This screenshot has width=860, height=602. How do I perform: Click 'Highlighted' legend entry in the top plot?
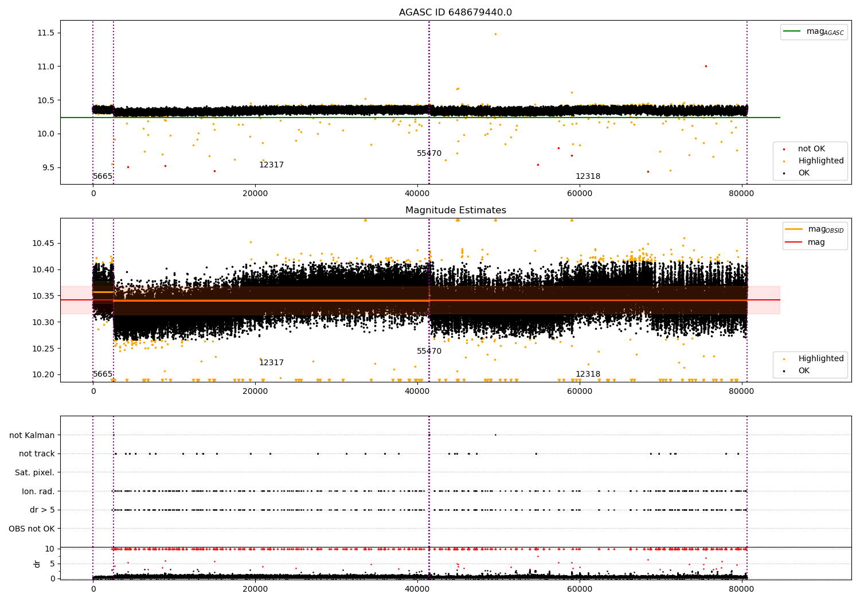(x=813, y=161)
